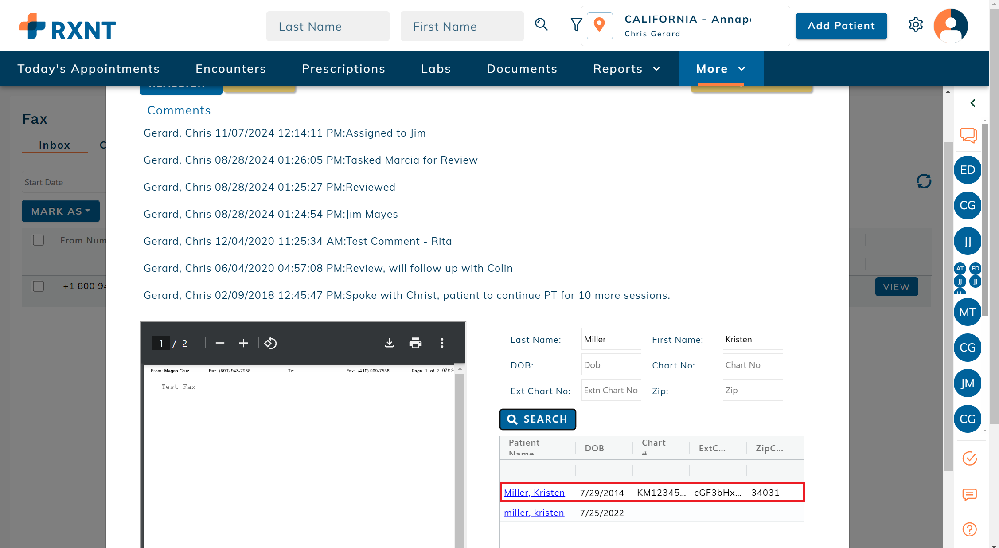
Task: Go to Prescriptions tab
Action: (343, 69)
